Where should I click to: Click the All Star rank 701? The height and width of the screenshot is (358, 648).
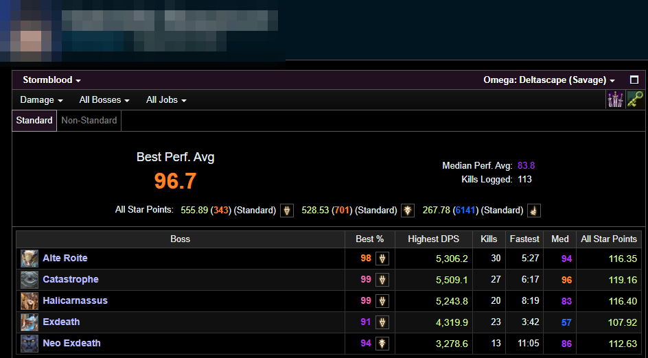[342, 210]
